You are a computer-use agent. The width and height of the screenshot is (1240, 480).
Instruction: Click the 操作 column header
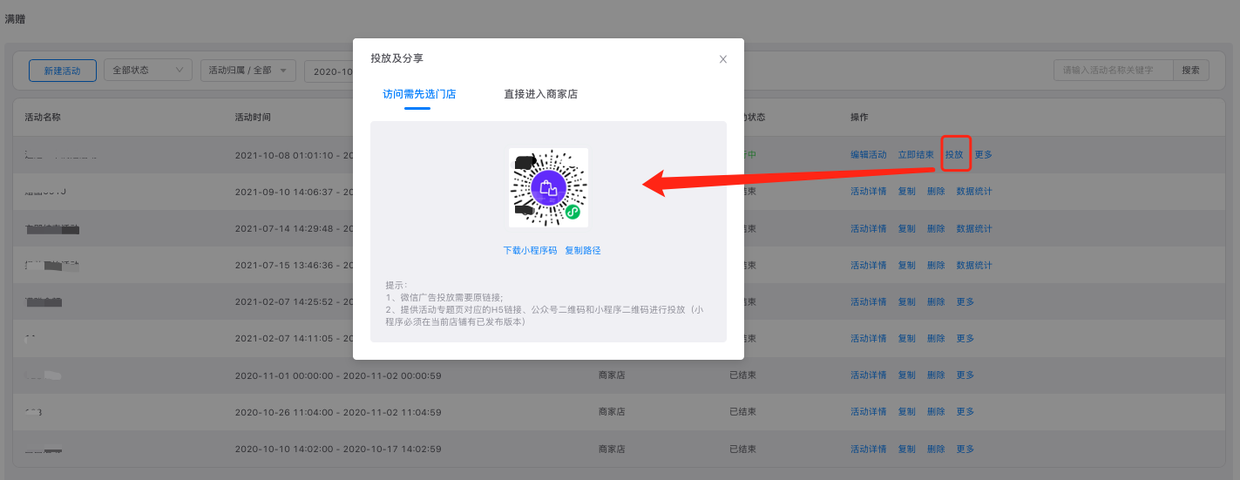point(860,118)
